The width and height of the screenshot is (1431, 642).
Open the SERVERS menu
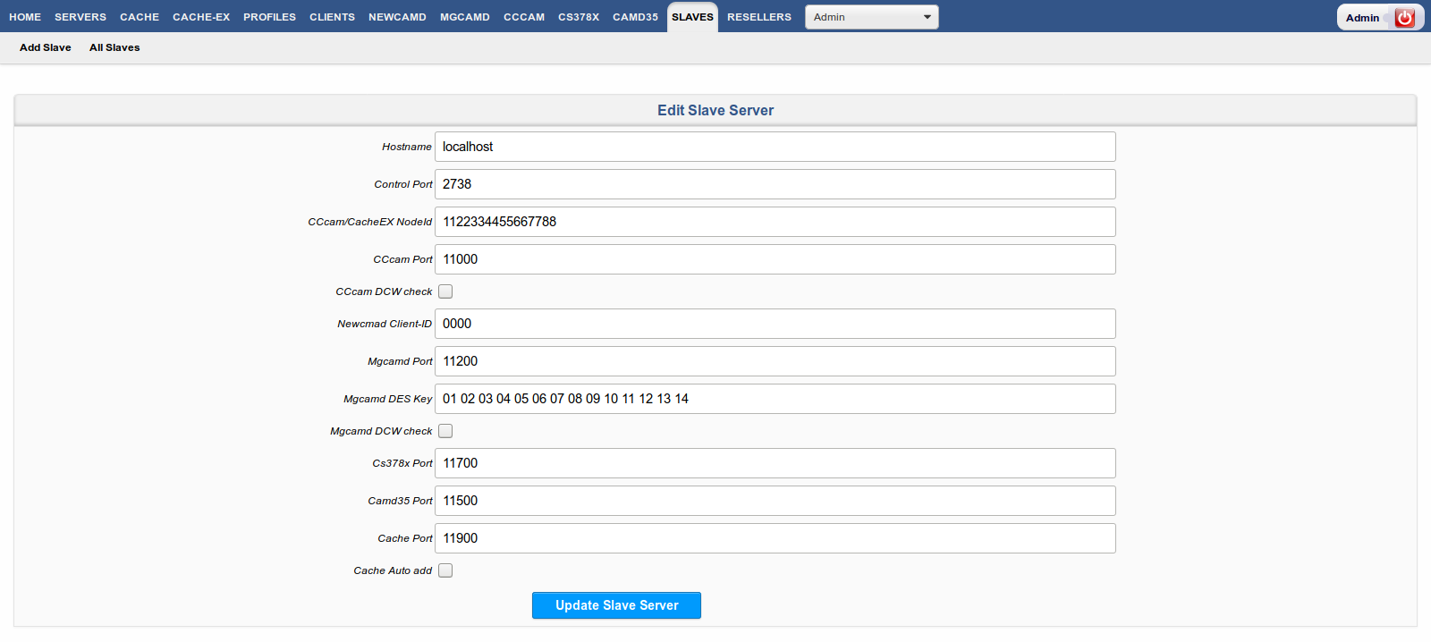coord(80,17)
